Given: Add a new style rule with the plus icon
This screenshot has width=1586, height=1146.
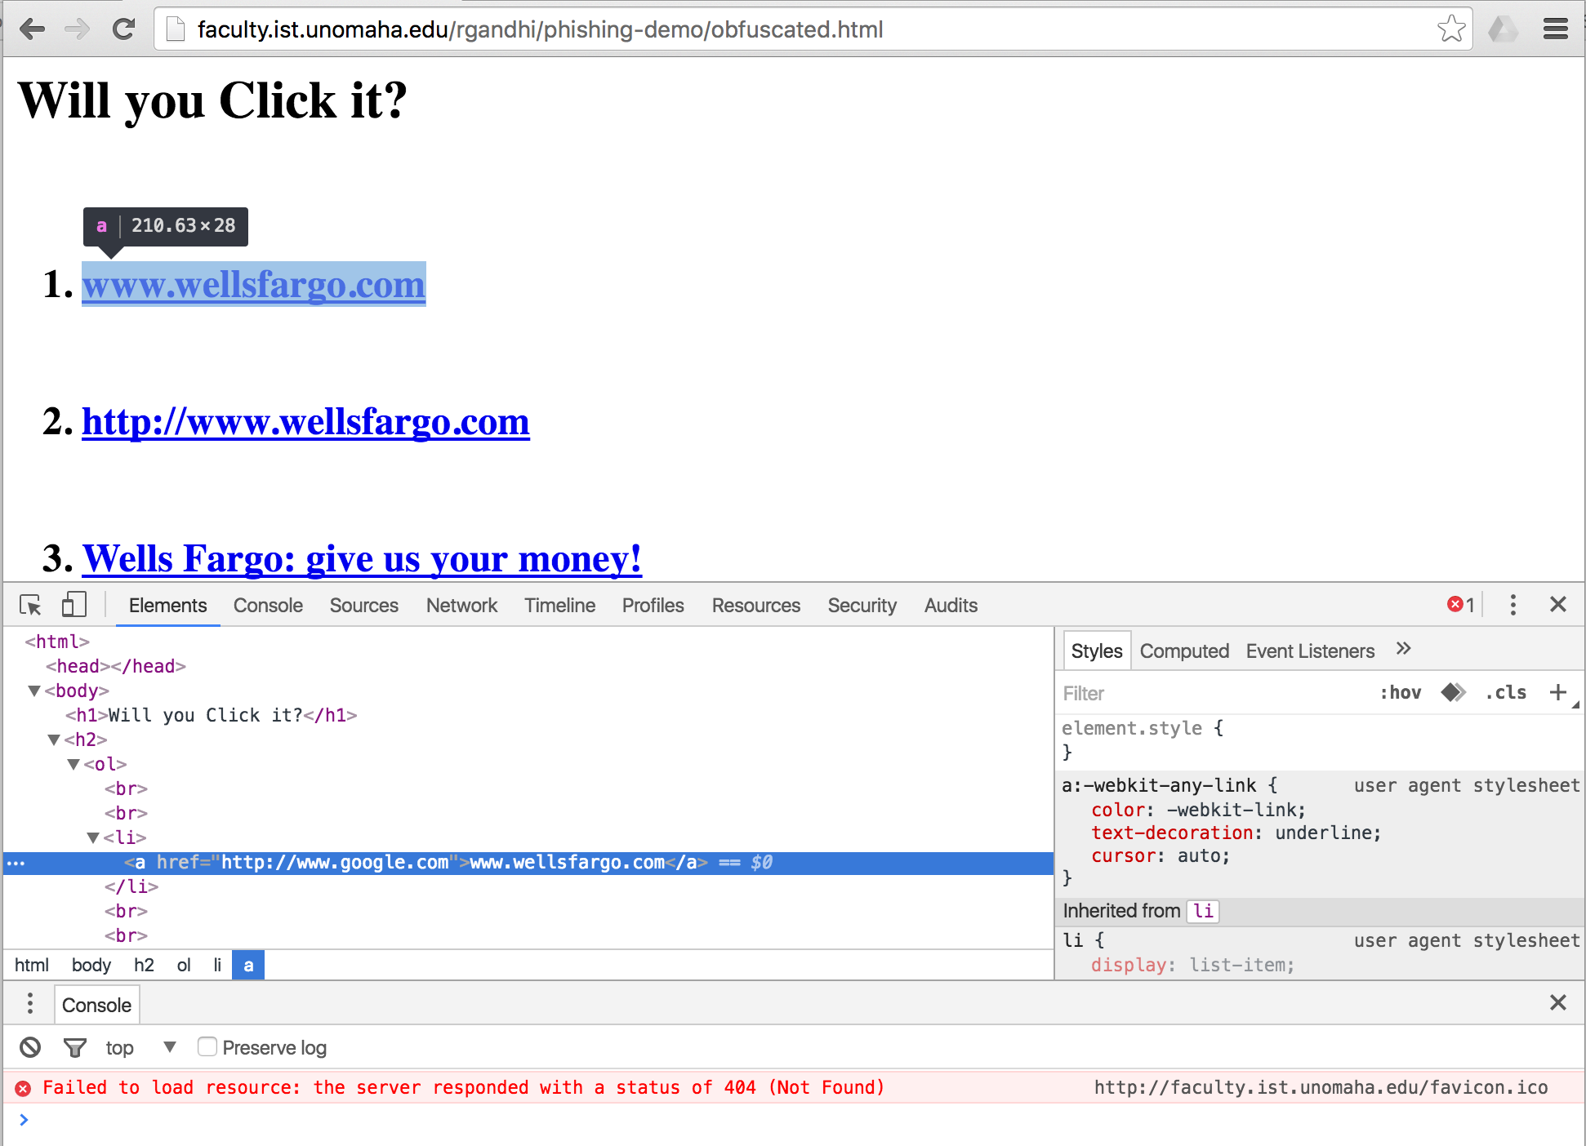Looking at the screenshot, I should tap(1558, 692).
